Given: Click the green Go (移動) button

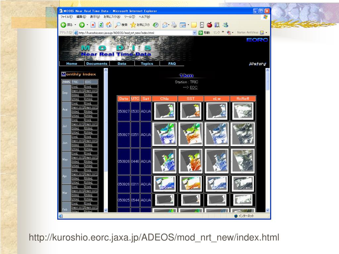Looking at the screenshot, I should click(x=204, y=33).
